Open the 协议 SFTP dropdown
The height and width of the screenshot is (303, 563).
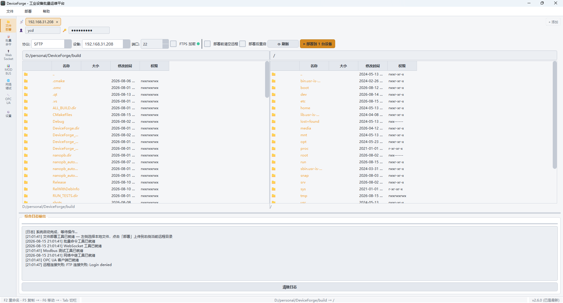[68, 44]
